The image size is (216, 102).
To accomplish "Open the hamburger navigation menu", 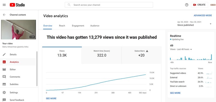I will [4, 5].
